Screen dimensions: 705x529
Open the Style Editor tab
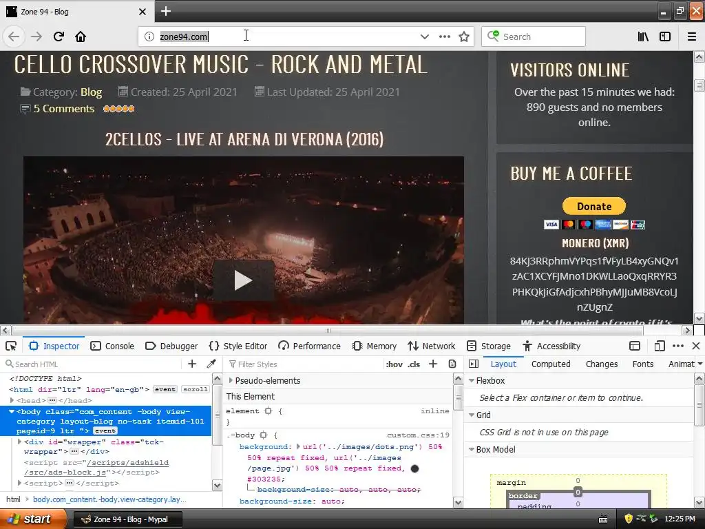238,346
